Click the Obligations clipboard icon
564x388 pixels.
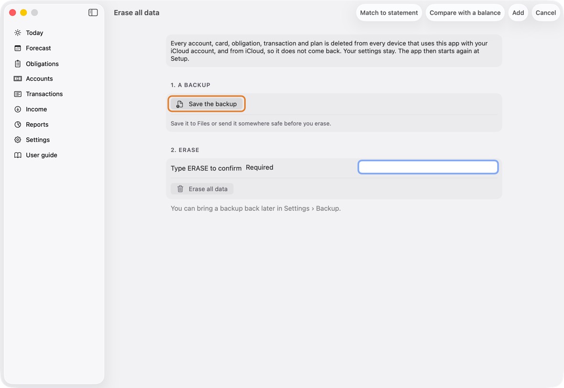coord(18,64)
